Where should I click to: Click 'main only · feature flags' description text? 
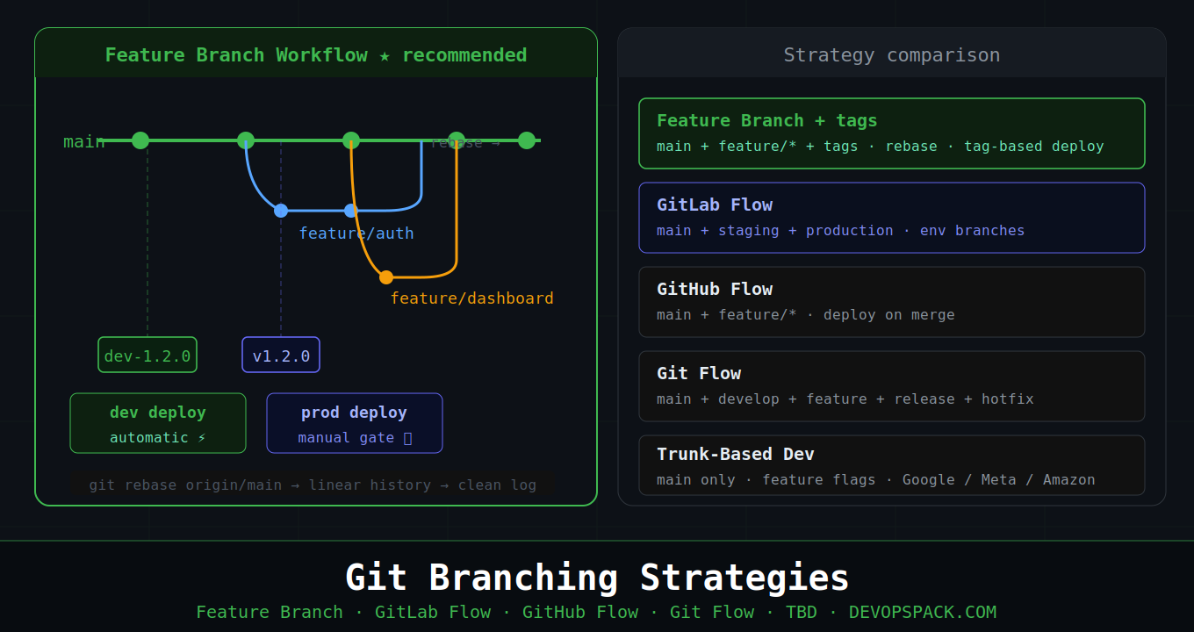click(x=876, y=479)
